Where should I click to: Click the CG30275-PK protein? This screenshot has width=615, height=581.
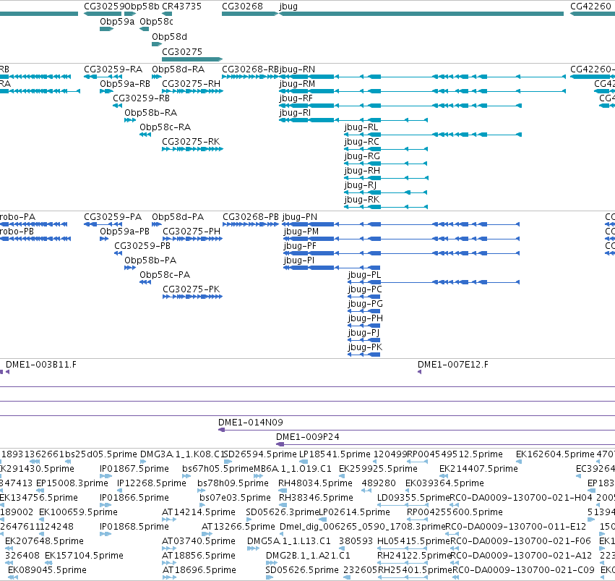pyautogui.click(x=192, y=297)
